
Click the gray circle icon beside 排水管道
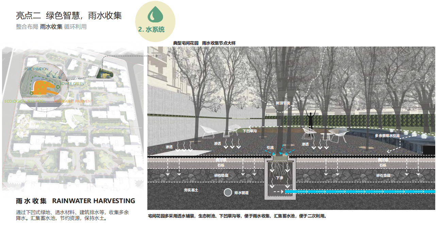pyautogui.click(x=228, y=193)
